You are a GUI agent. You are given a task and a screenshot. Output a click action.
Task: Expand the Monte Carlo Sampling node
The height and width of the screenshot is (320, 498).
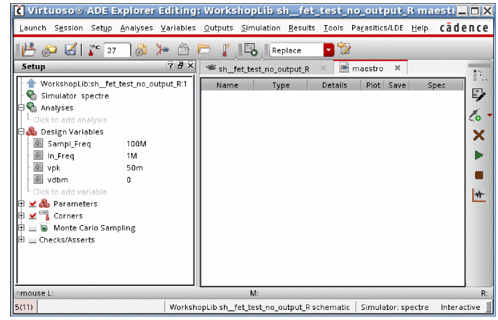21,228
